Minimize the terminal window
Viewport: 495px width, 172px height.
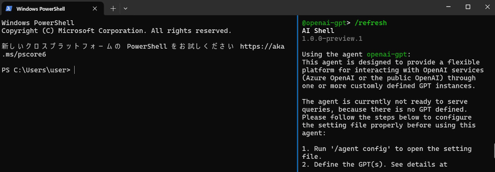(x=448, y=7)
